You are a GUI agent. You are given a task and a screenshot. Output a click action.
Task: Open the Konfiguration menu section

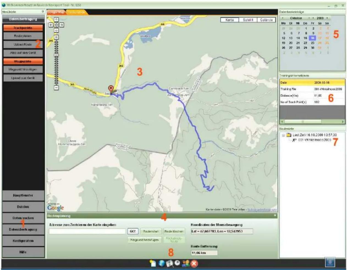pos(23,241)
